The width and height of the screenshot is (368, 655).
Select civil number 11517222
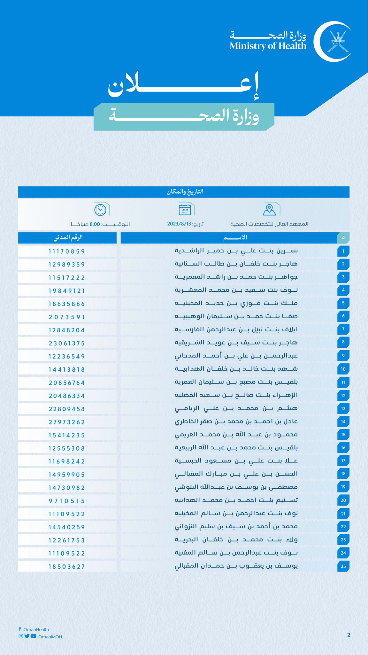point(67,278)
